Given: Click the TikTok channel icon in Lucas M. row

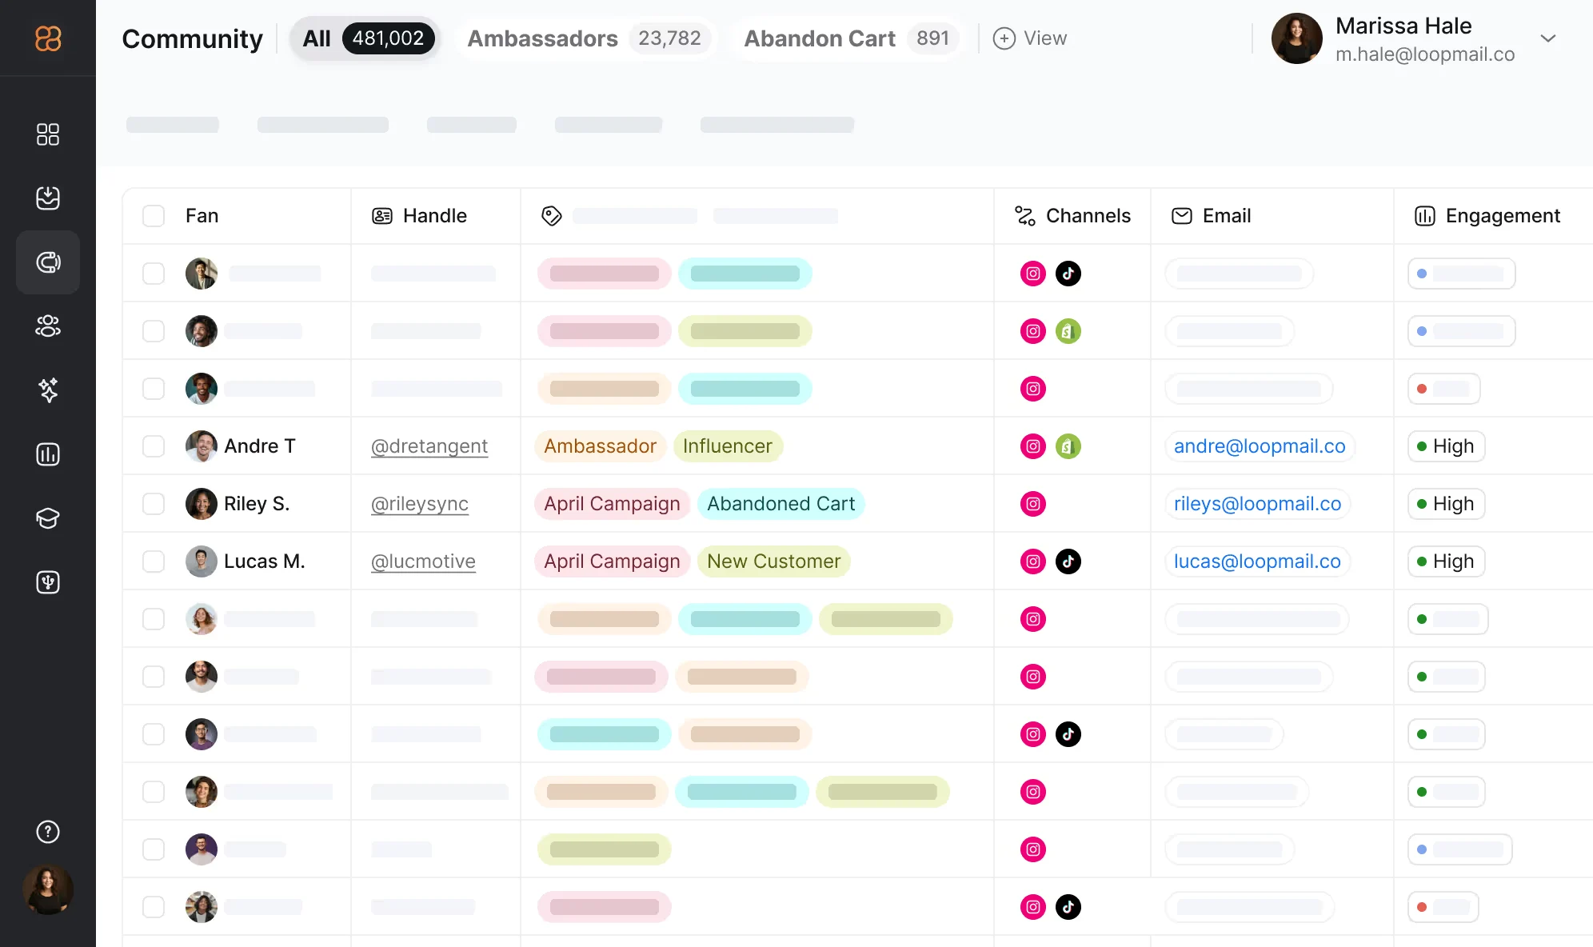Looking at the screenshot, I should [x=1068, y=561].
